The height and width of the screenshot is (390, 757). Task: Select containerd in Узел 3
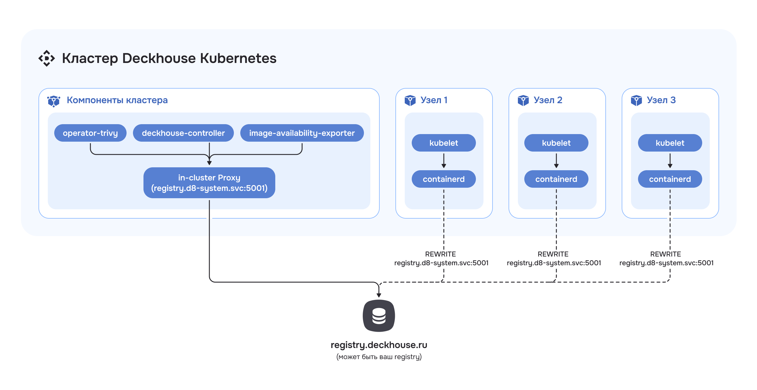[x=670, y=179]
